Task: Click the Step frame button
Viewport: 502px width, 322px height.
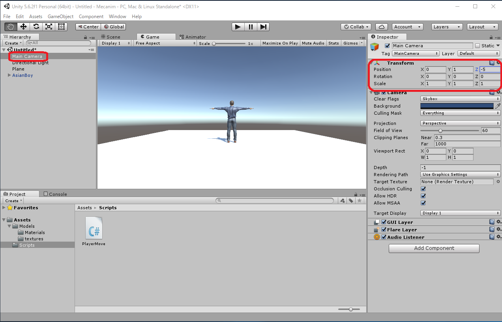Action: (x=263, y=27)
